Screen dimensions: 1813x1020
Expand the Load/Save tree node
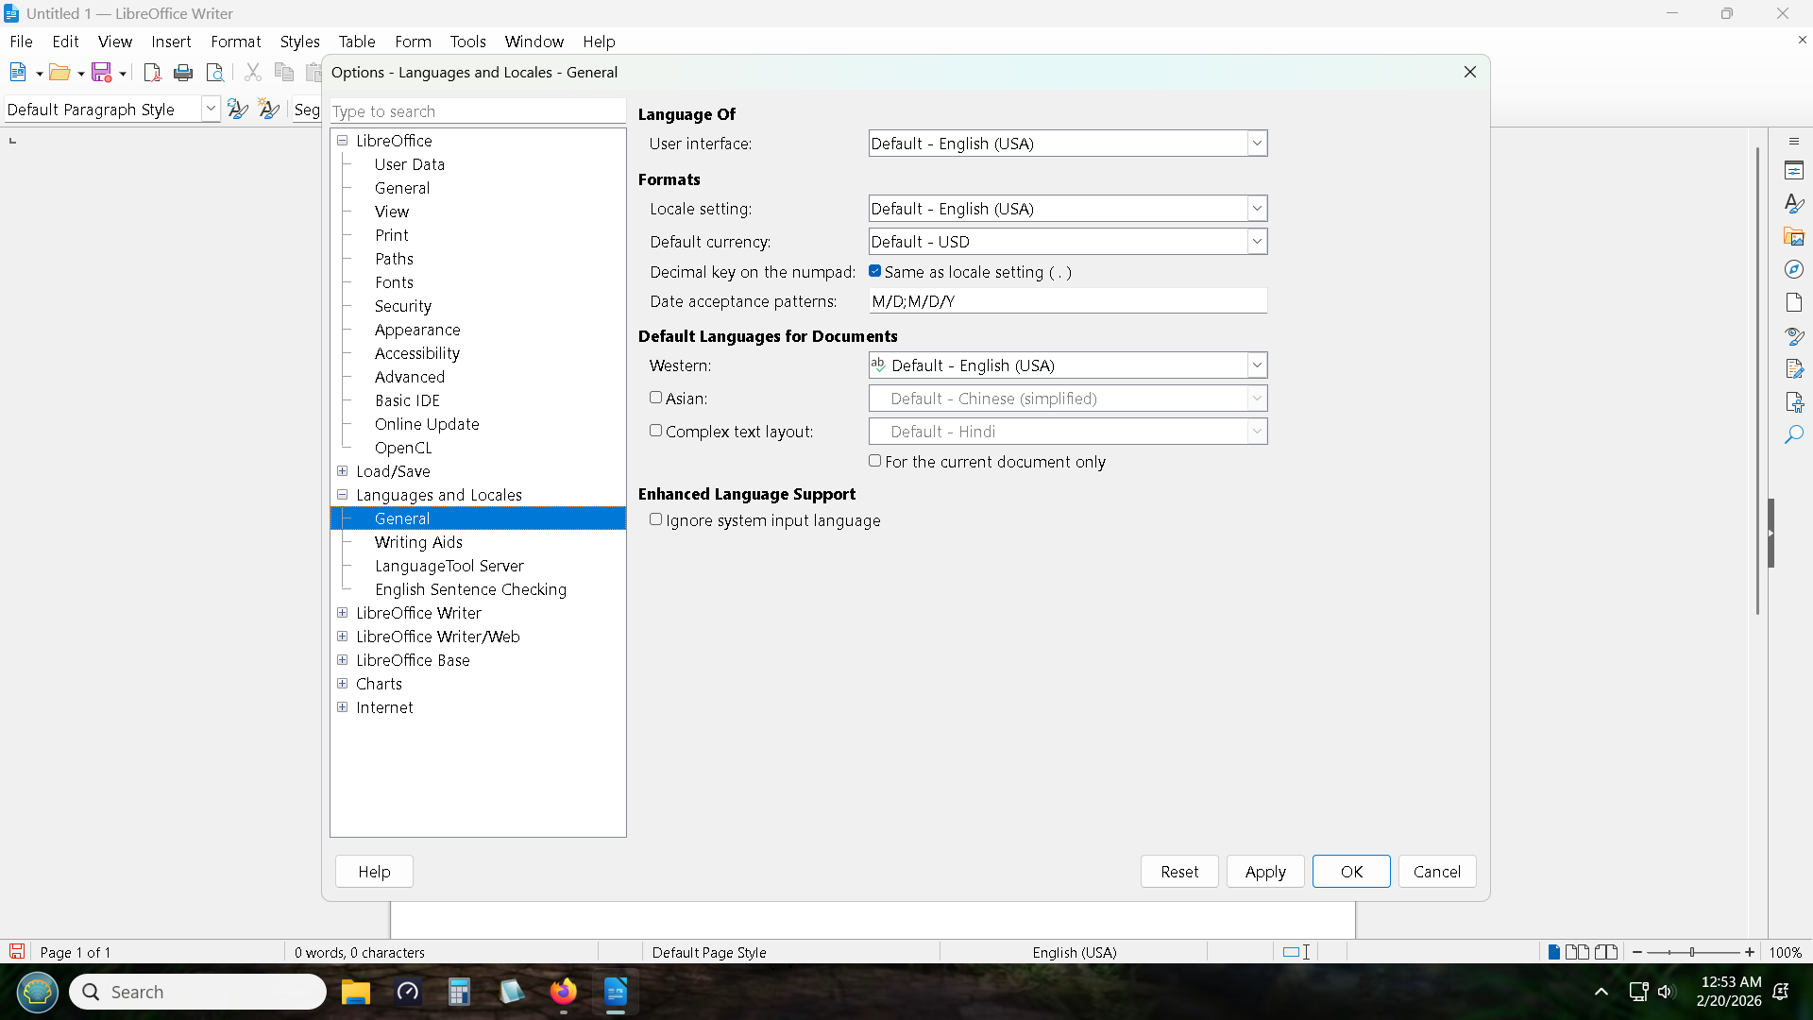[343, 471]
